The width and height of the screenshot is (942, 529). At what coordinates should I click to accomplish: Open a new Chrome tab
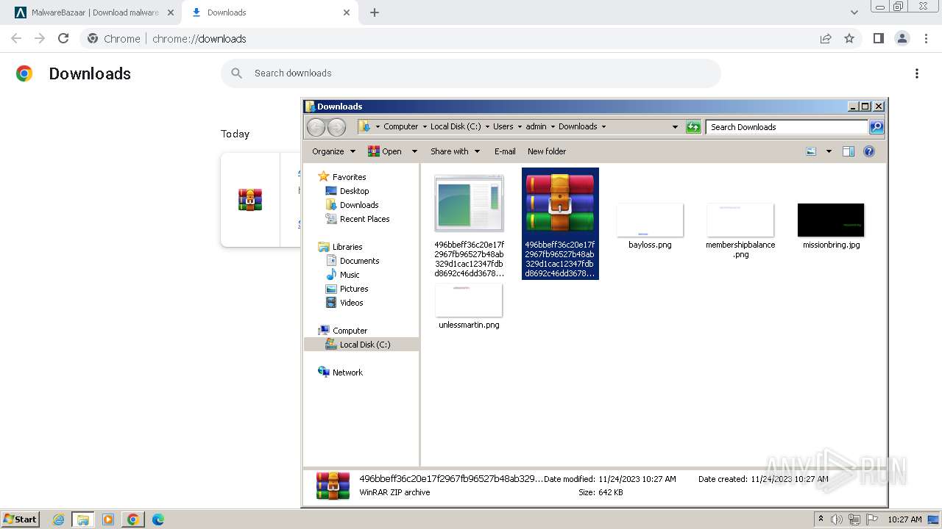[375, 12]
